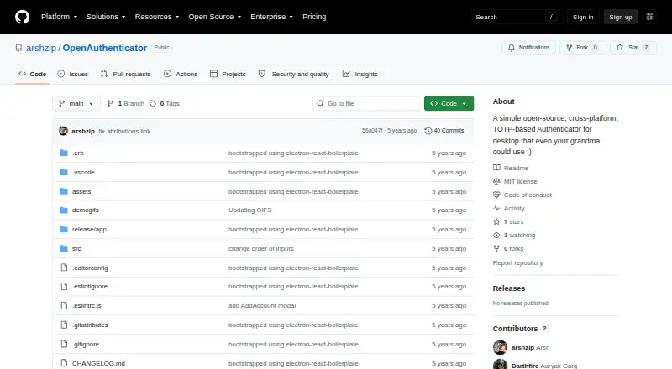Expand the Open Source menu
The width and height of the screenshot is (672, 369).
click(x=215, y=17)
